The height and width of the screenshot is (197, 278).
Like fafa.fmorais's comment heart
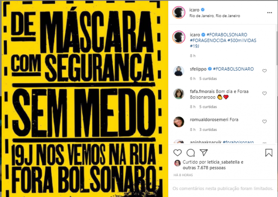(x=265, y=93)
